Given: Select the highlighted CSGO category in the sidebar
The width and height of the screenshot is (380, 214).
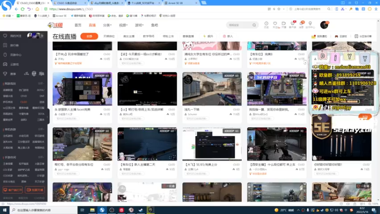Looking at the screenshot, I should click(x=23, y=102).
